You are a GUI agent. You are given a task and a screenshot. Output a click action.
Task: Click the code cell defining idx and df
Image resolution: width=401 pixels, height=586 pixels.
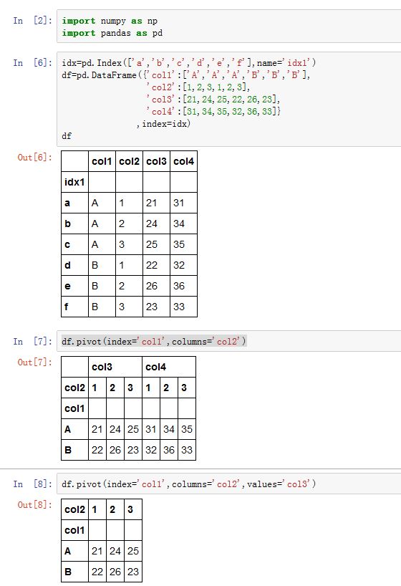(228, 99)
